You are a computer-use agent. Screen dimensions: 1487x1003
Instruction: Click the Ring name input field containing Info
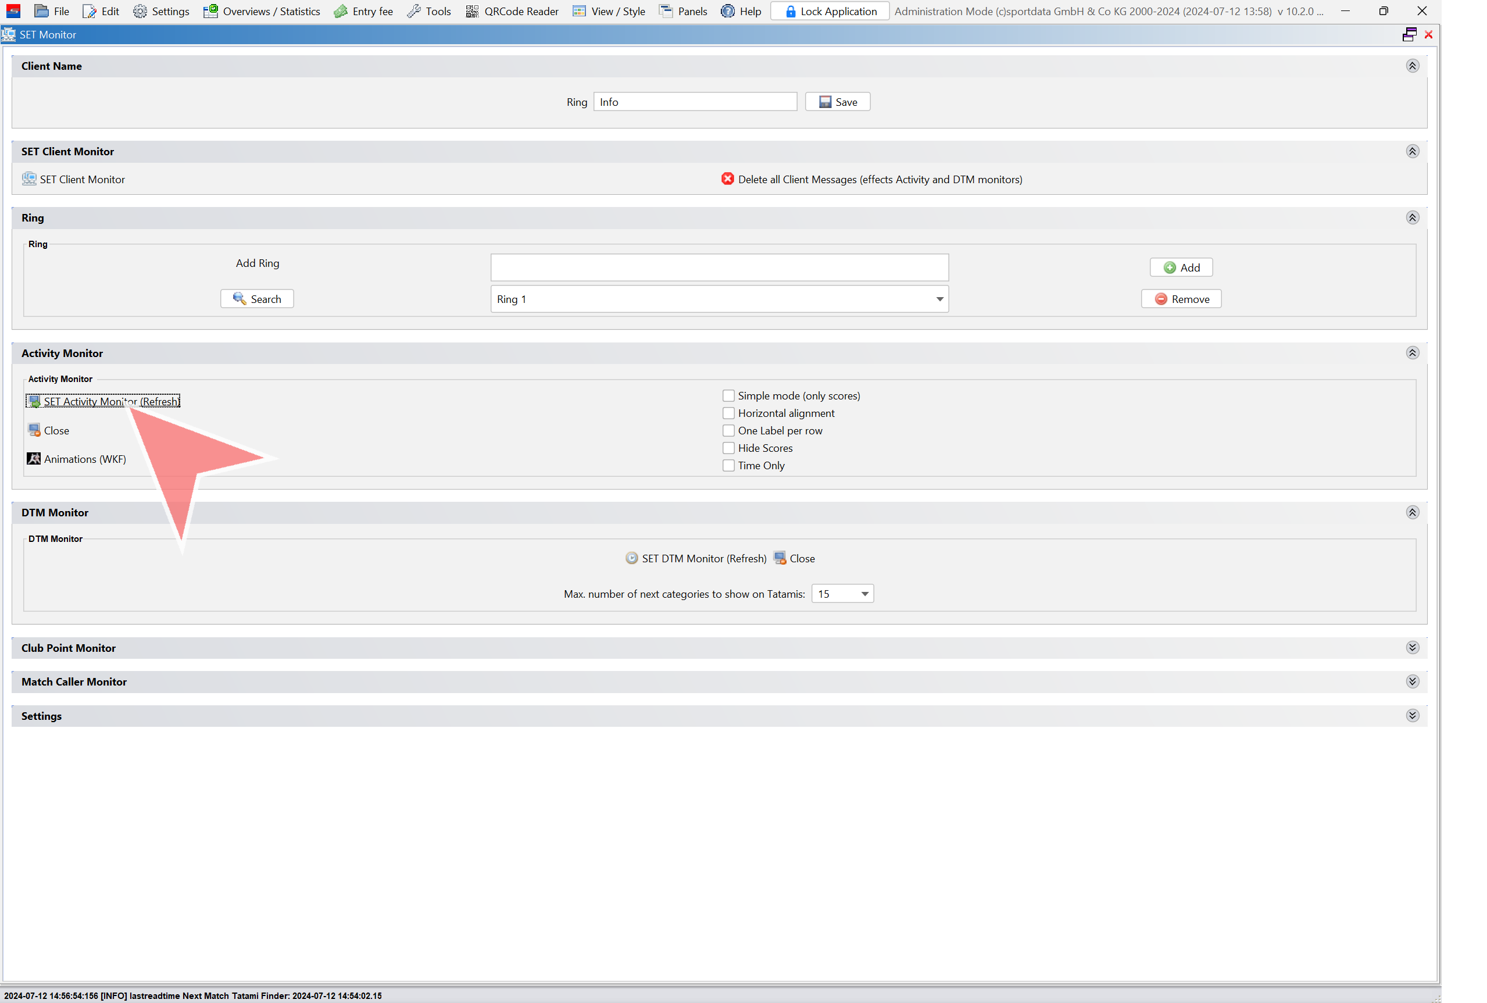tap(695, 102)
